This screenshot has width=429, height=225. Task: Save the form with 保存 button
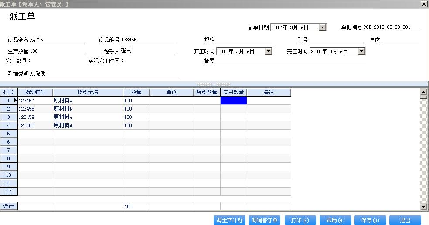tap(370, 220)
